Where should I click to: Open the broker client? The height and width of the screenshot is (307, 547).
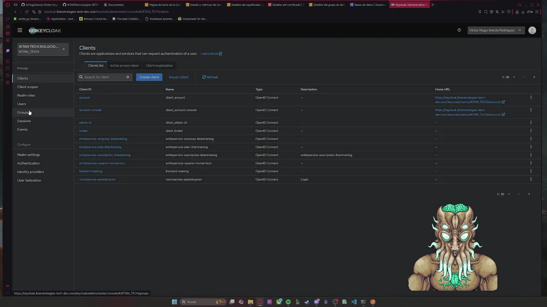[x=83, y=131]
